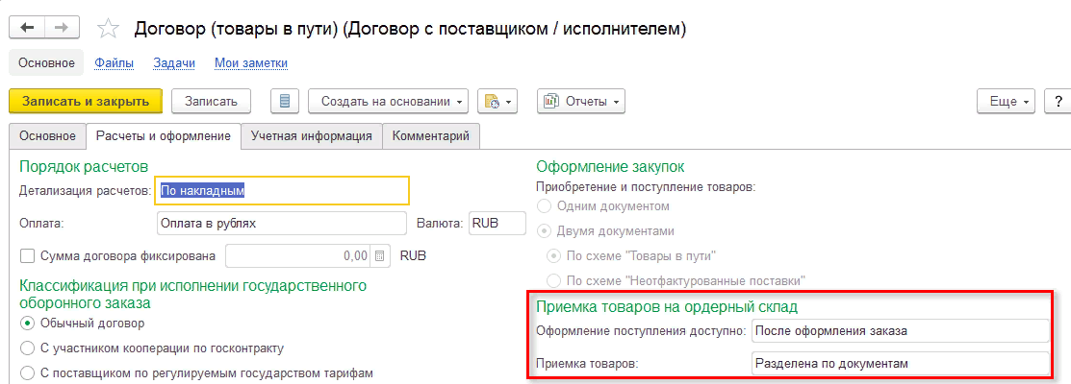The image size is (1071, 384).
Task: Click the Отчеты report icon button
Action: point(581,101)
